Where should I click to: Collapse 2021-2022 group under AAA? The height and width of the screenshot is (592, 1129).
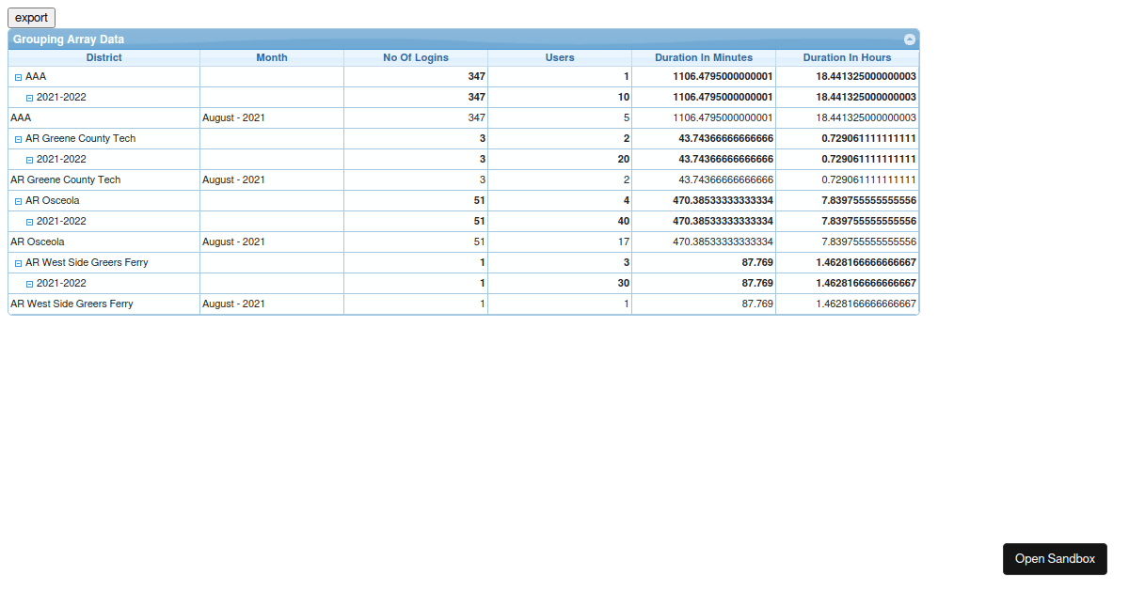coord(29,98)
